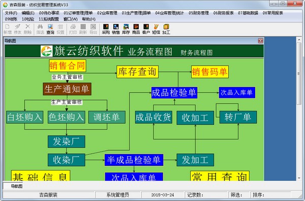The image size is (305, 201).
Task: Click the 成品检验单 flow box
Action: 174,93
